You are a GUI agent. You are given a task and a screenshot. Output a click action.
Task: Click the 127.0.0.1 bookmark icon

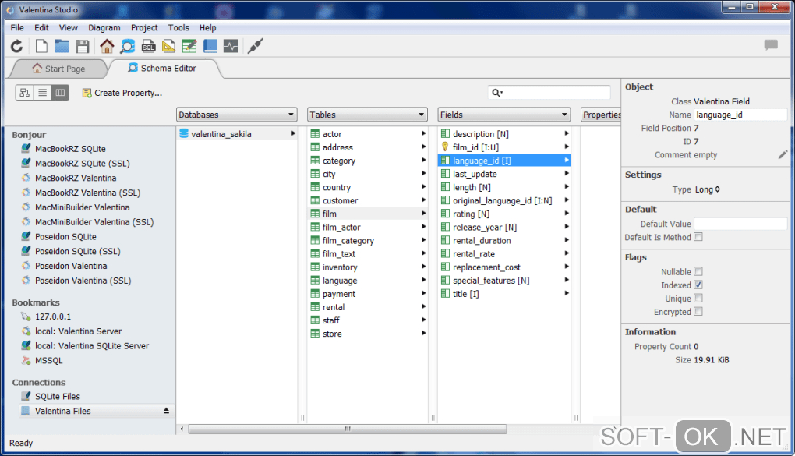click(26, 316)
